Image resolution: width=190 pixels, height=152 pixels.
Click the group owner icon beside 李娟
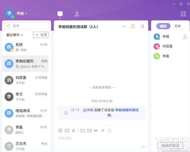[185, 37]
